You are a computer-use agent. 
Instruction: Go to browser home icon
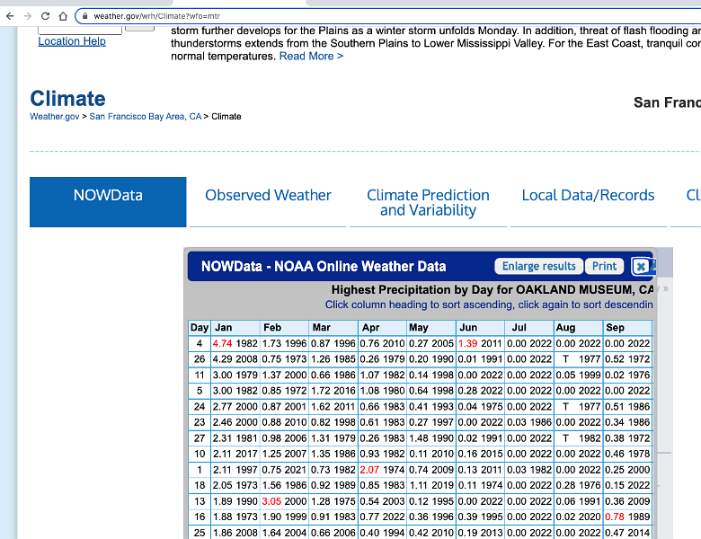coord(63,16)
